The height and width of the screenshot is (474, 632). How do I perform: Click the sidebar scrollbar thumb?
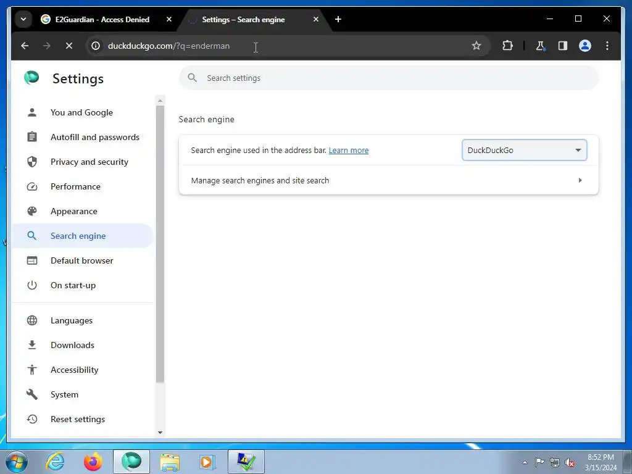pyautogui.click(x=160, y=244)
